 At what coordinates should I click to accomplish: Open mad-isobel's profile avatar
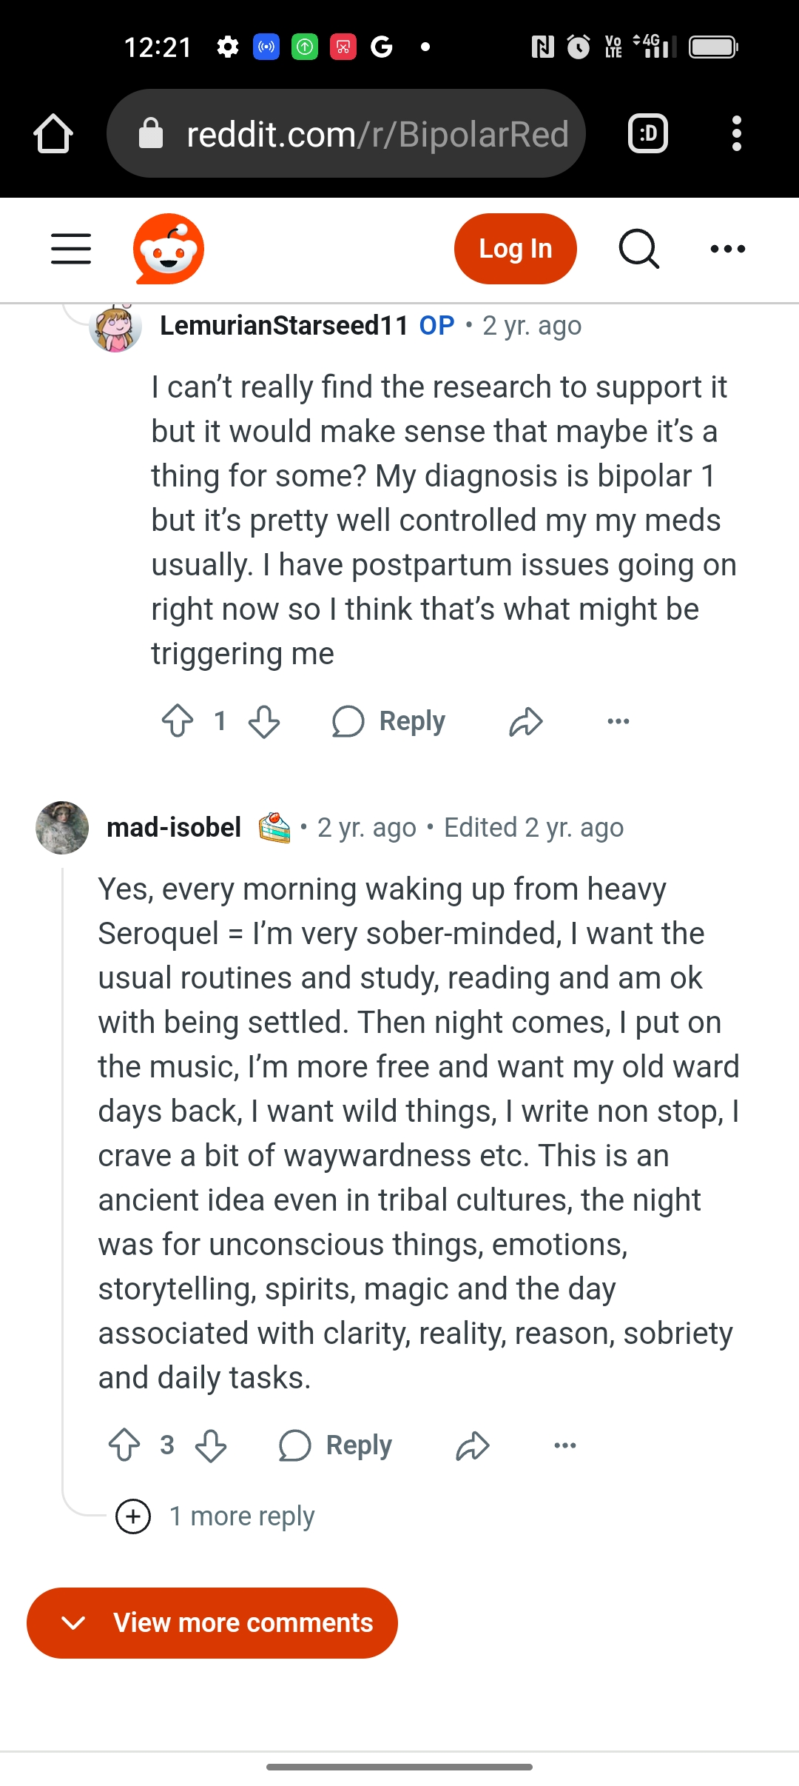click(x=62, y=827)
